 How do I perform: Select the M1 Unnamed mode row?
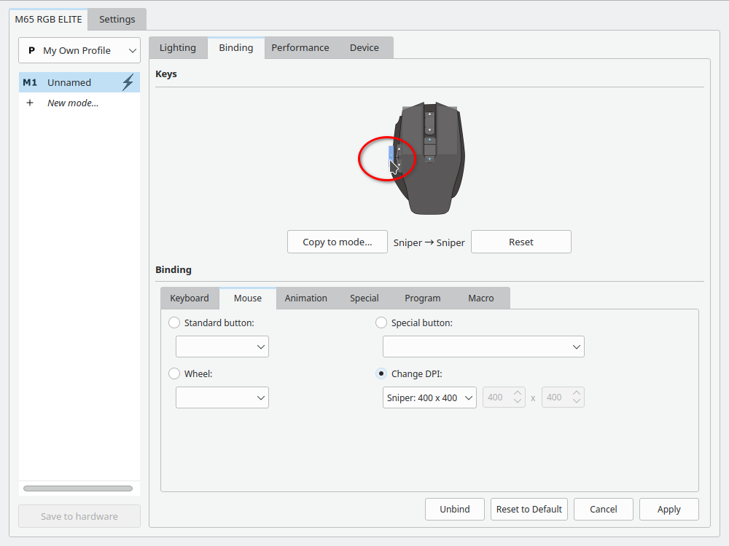pyautogui.click(x=79, y=82)
